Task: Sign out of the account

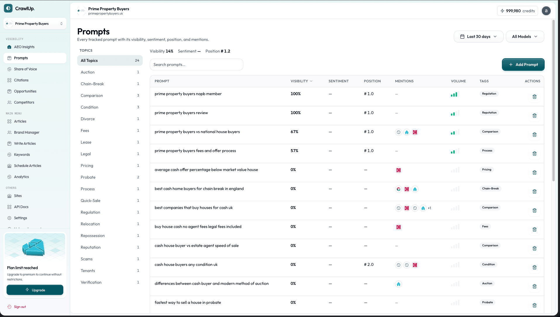Action: click(20, 307)
